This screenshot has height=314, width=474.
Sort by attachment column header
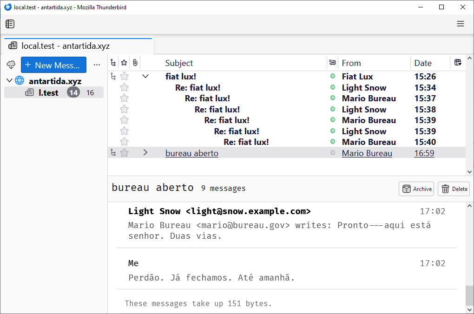click(135, 63)
